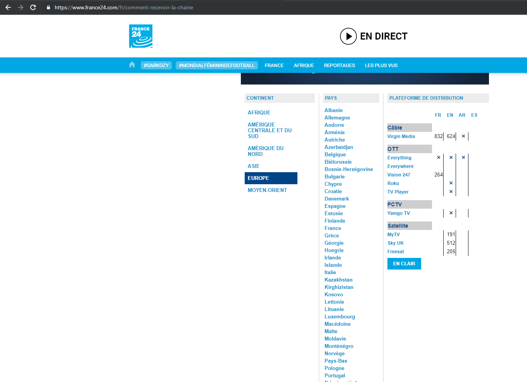
Task: Select AMÉRIQUE CENTRALE ET DU SUD continent
Action: 270,130
